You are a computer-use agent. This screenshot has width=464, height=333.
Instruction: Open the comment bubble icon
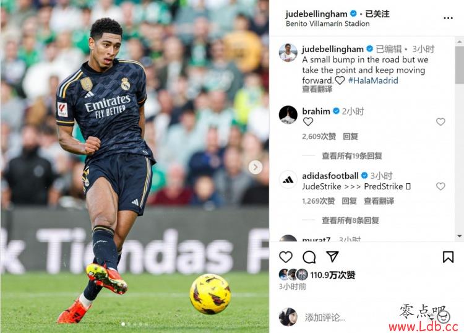tap(309, 257)
